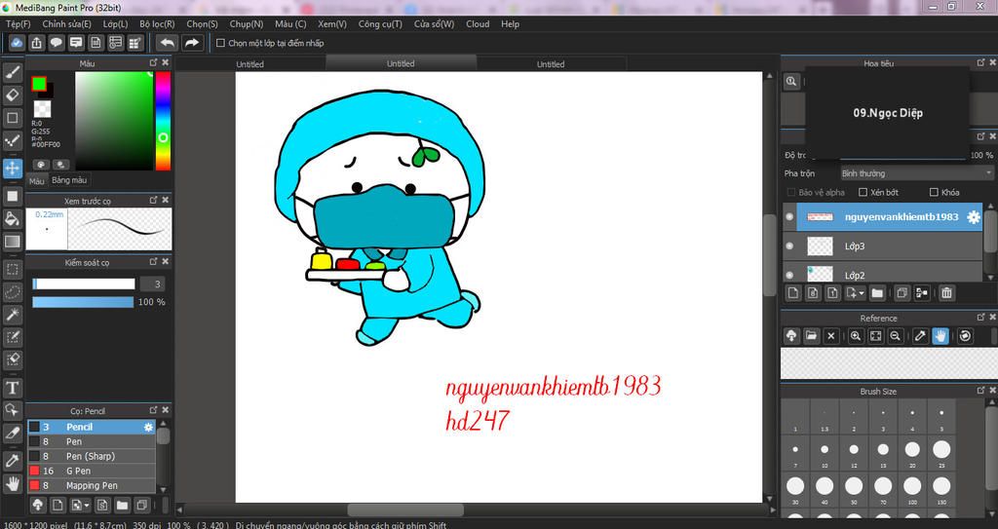
Task: Pick the Reference eyedropper icon
Action: pyautogui.click(x=920, y=335)
